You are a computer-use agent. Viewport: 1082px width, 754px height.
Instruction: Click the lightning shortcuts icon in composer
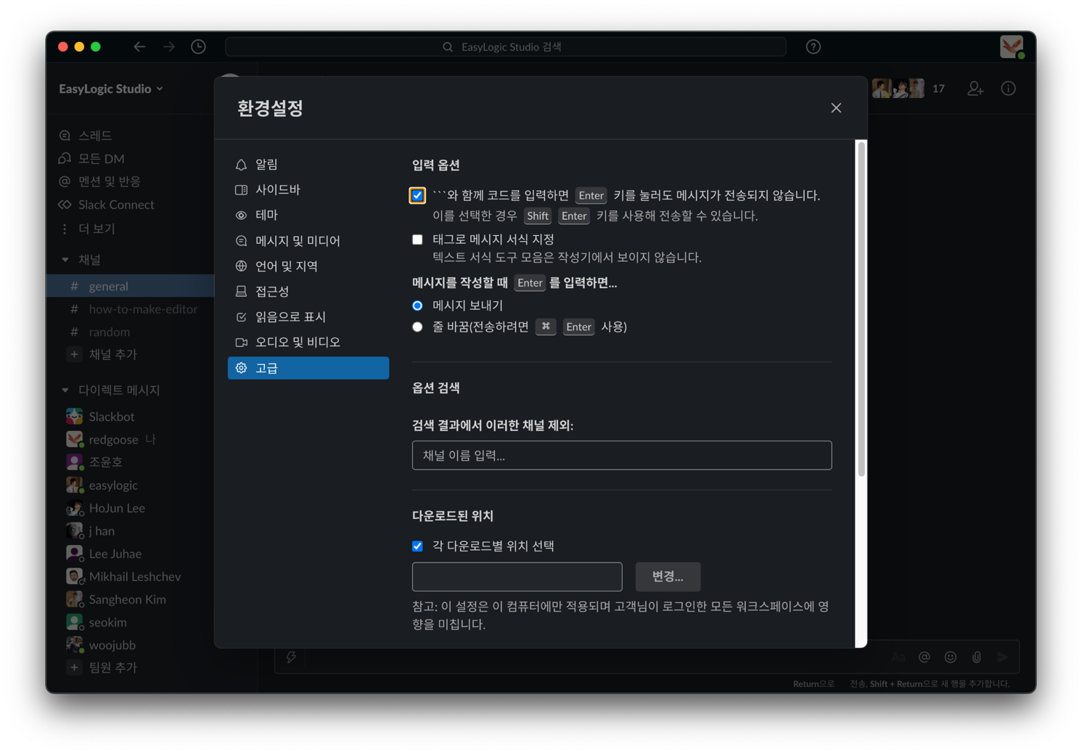(x=291, y=657)
